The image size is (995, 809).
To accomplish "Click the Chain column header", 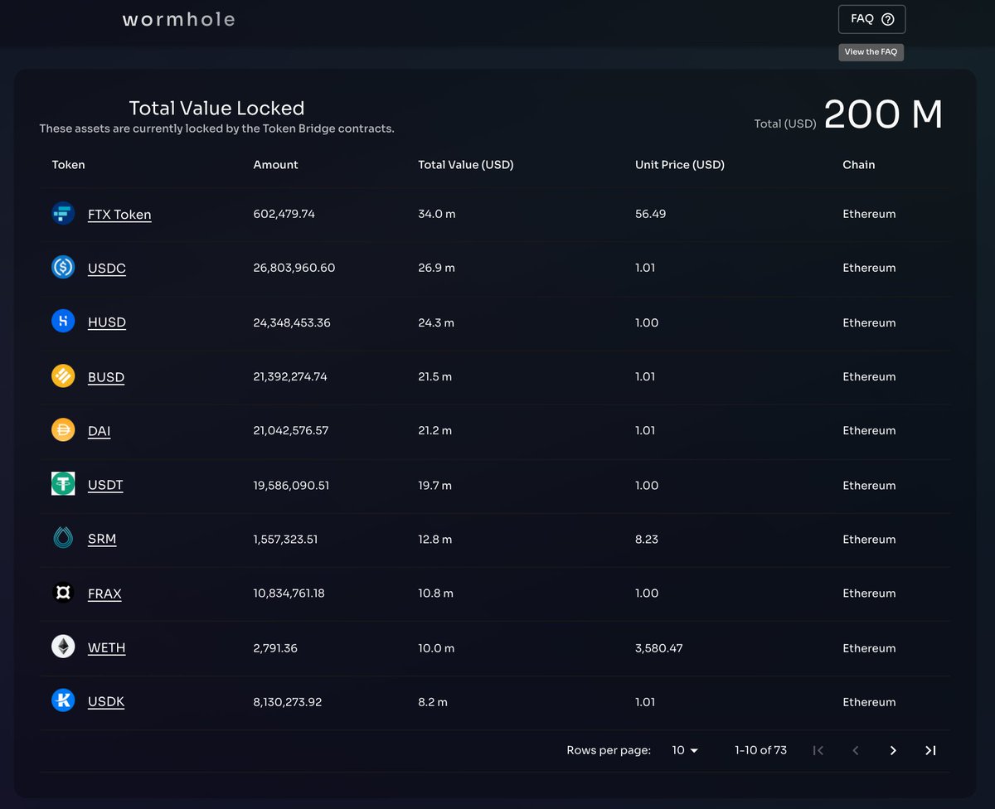I will [859, 164].
